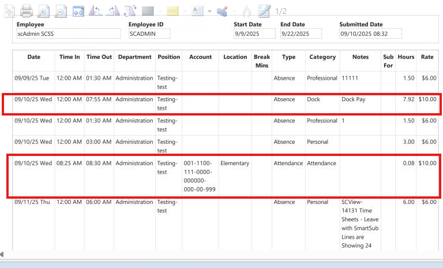This screenshot has width=443, height=268.
Task: Select the gray rectangle redaction tool
Action: (148, 11)
